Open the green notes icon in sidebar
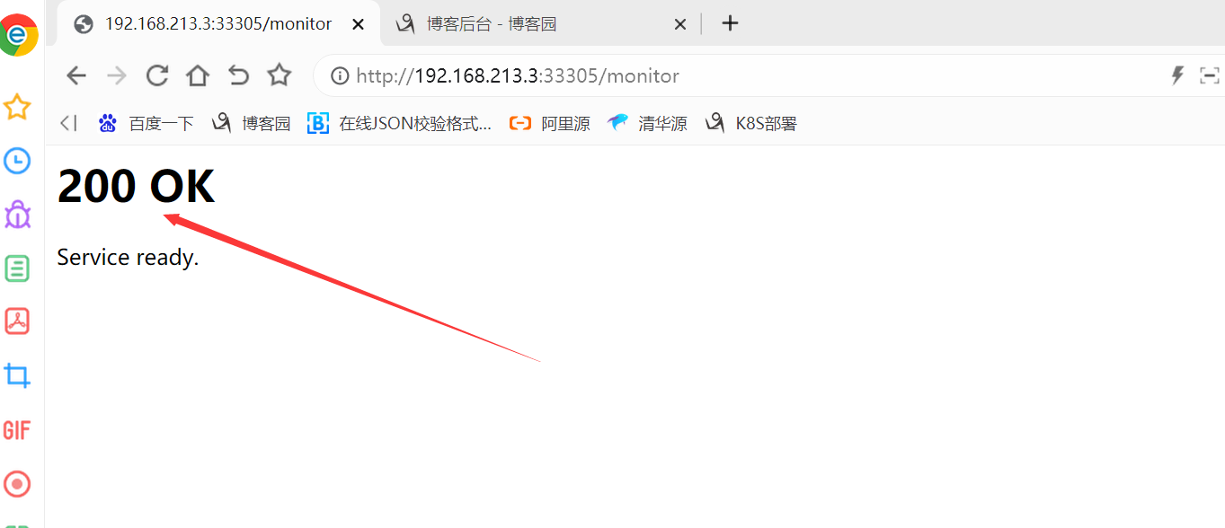This screenshot has width=1225, height=528. [x=17, y=268]
